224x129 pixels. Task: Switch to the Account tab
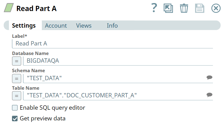tap(56, 26)
